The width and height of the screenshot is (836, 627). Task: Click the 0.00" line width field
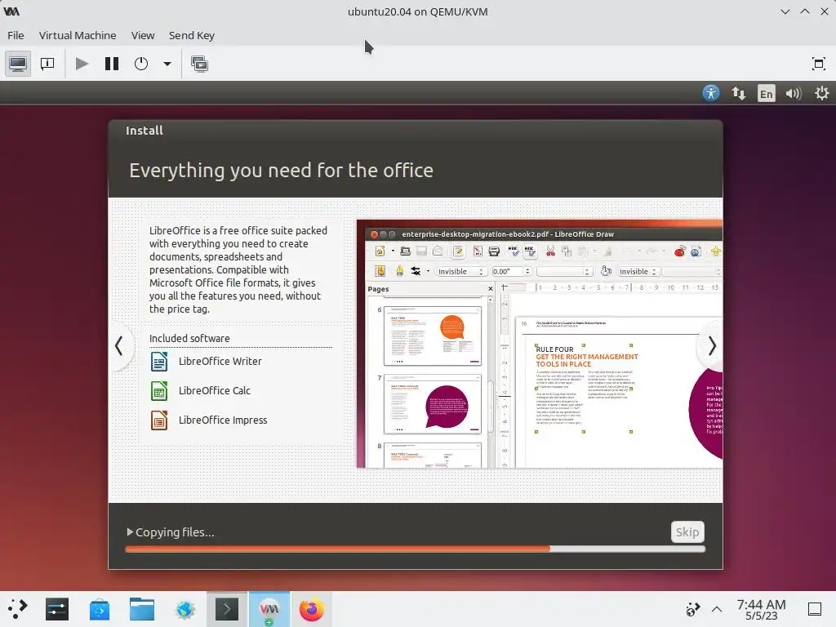pos(511,271)
